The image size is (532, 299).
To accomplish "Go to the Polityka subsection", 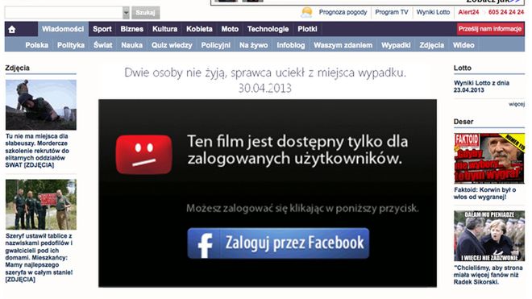I will point(71,45).
